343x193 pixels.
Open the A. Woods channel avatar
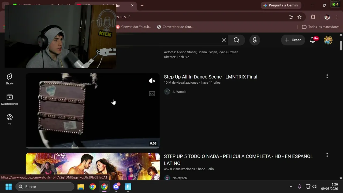pyautogui.click(x=167, y=92)
